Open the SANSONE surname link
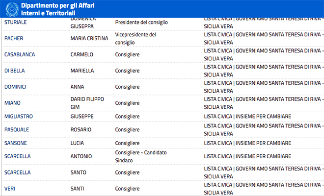324x196 pixels. pyautogui.click(x=16, y=143)
